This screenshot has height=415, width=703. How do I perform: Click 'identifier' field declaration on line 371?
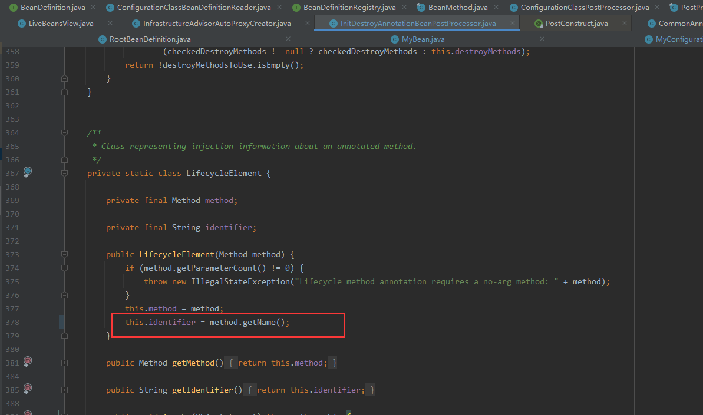coord(229,227)
